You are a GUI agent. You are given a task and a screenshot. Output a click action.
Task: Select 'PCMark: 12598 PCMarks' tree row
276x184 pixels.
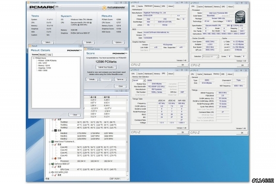(x=47, y=60)
